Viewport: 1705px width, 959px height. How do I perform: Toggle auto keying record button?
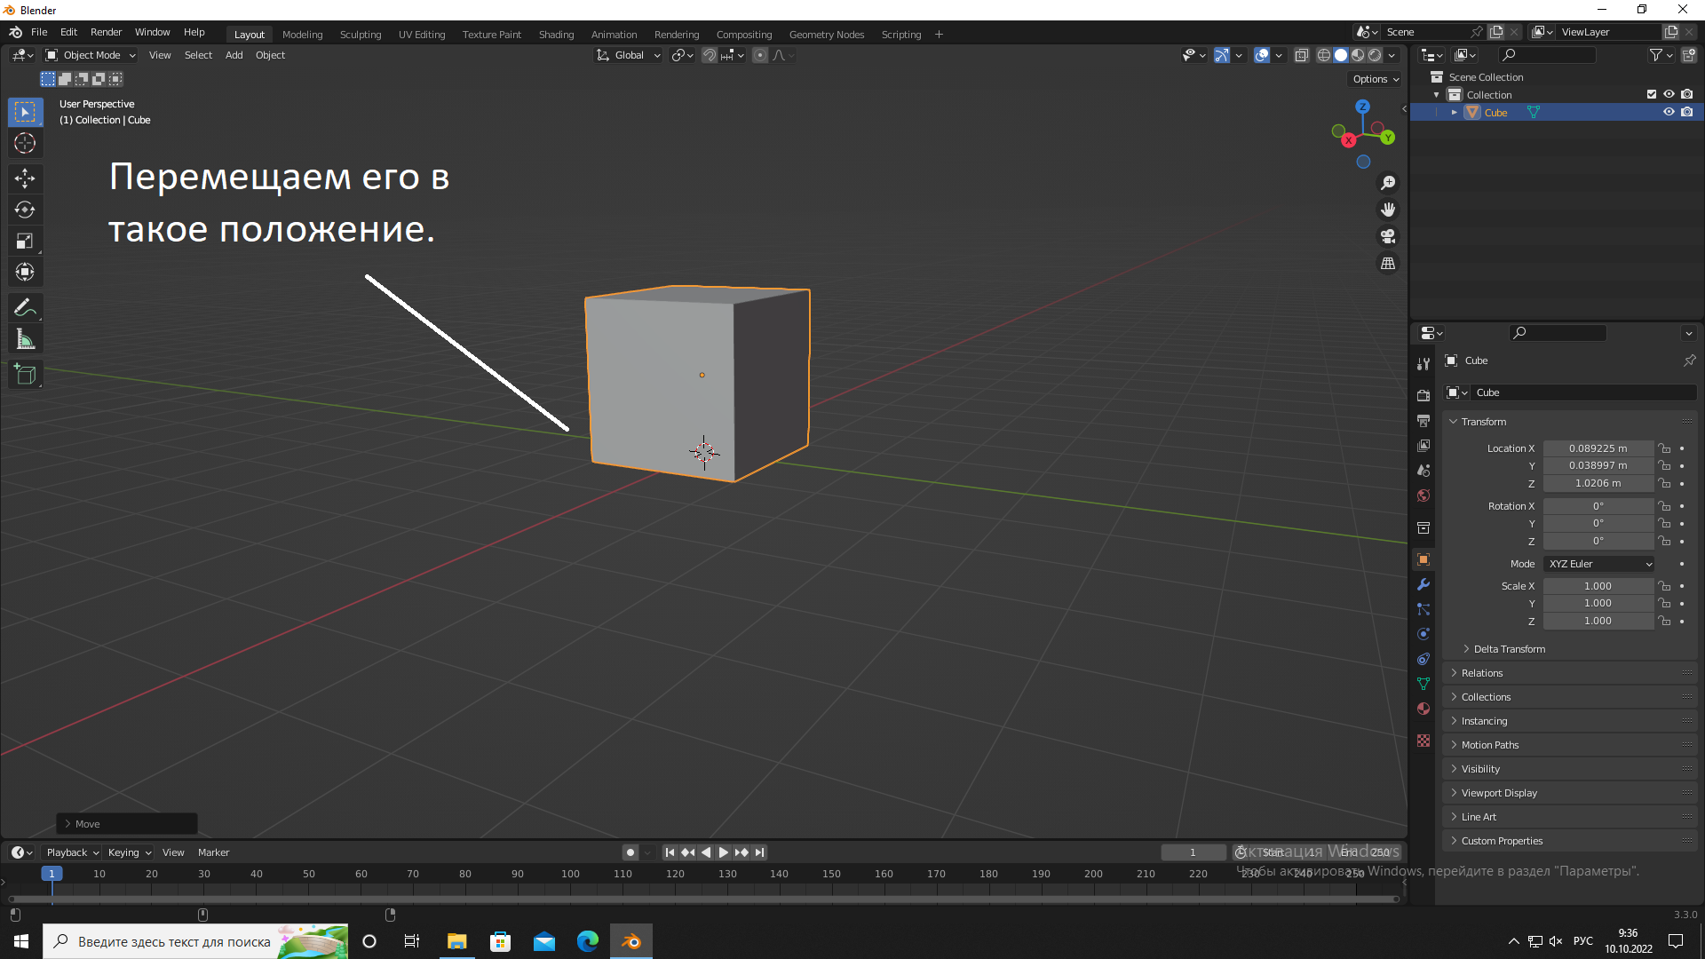point(630,852)
